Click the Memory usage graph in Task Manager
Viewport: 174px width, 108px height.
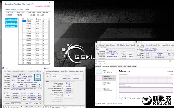(x=146, y=79)
